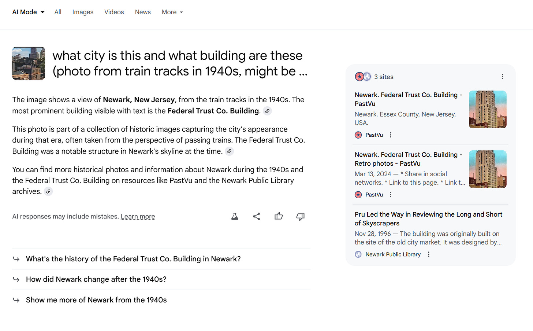Click the follow-up arrow beside 'Show me more'
Viewport: 533px width, 331px height.
pos(16,300)
